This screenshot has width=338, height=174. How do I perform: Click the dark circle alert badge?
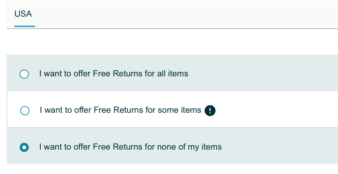click(210, 110)
